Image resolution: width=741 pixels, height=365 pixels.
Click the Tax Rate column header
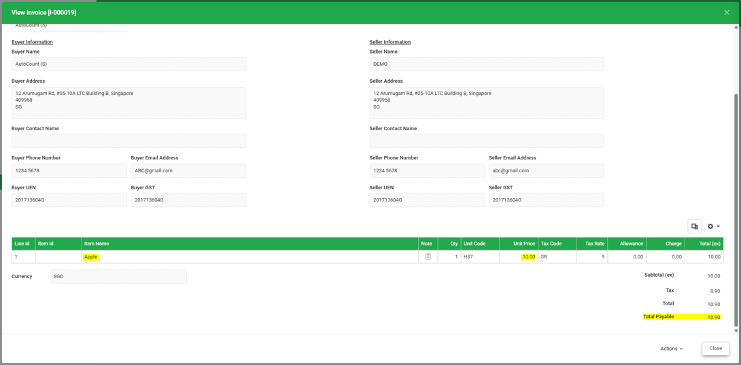tap(591, 244)
